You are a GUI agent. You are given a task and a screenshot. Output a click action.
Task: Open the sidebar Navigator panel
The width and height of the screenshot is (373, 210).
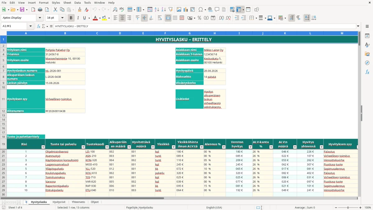(367, 63)
